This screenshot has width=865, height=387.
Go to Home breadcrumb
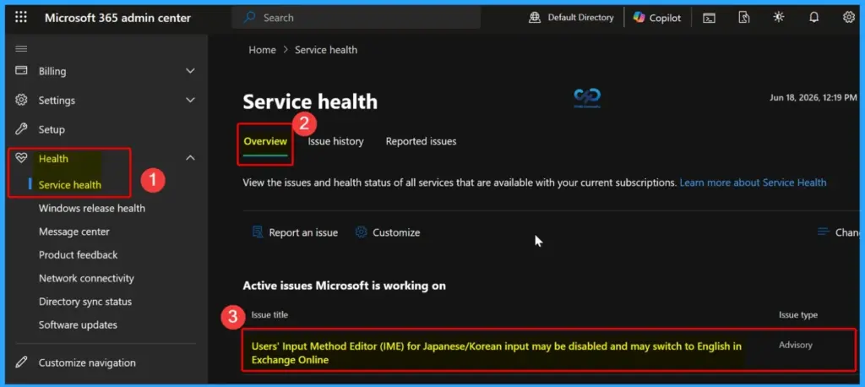262,50
